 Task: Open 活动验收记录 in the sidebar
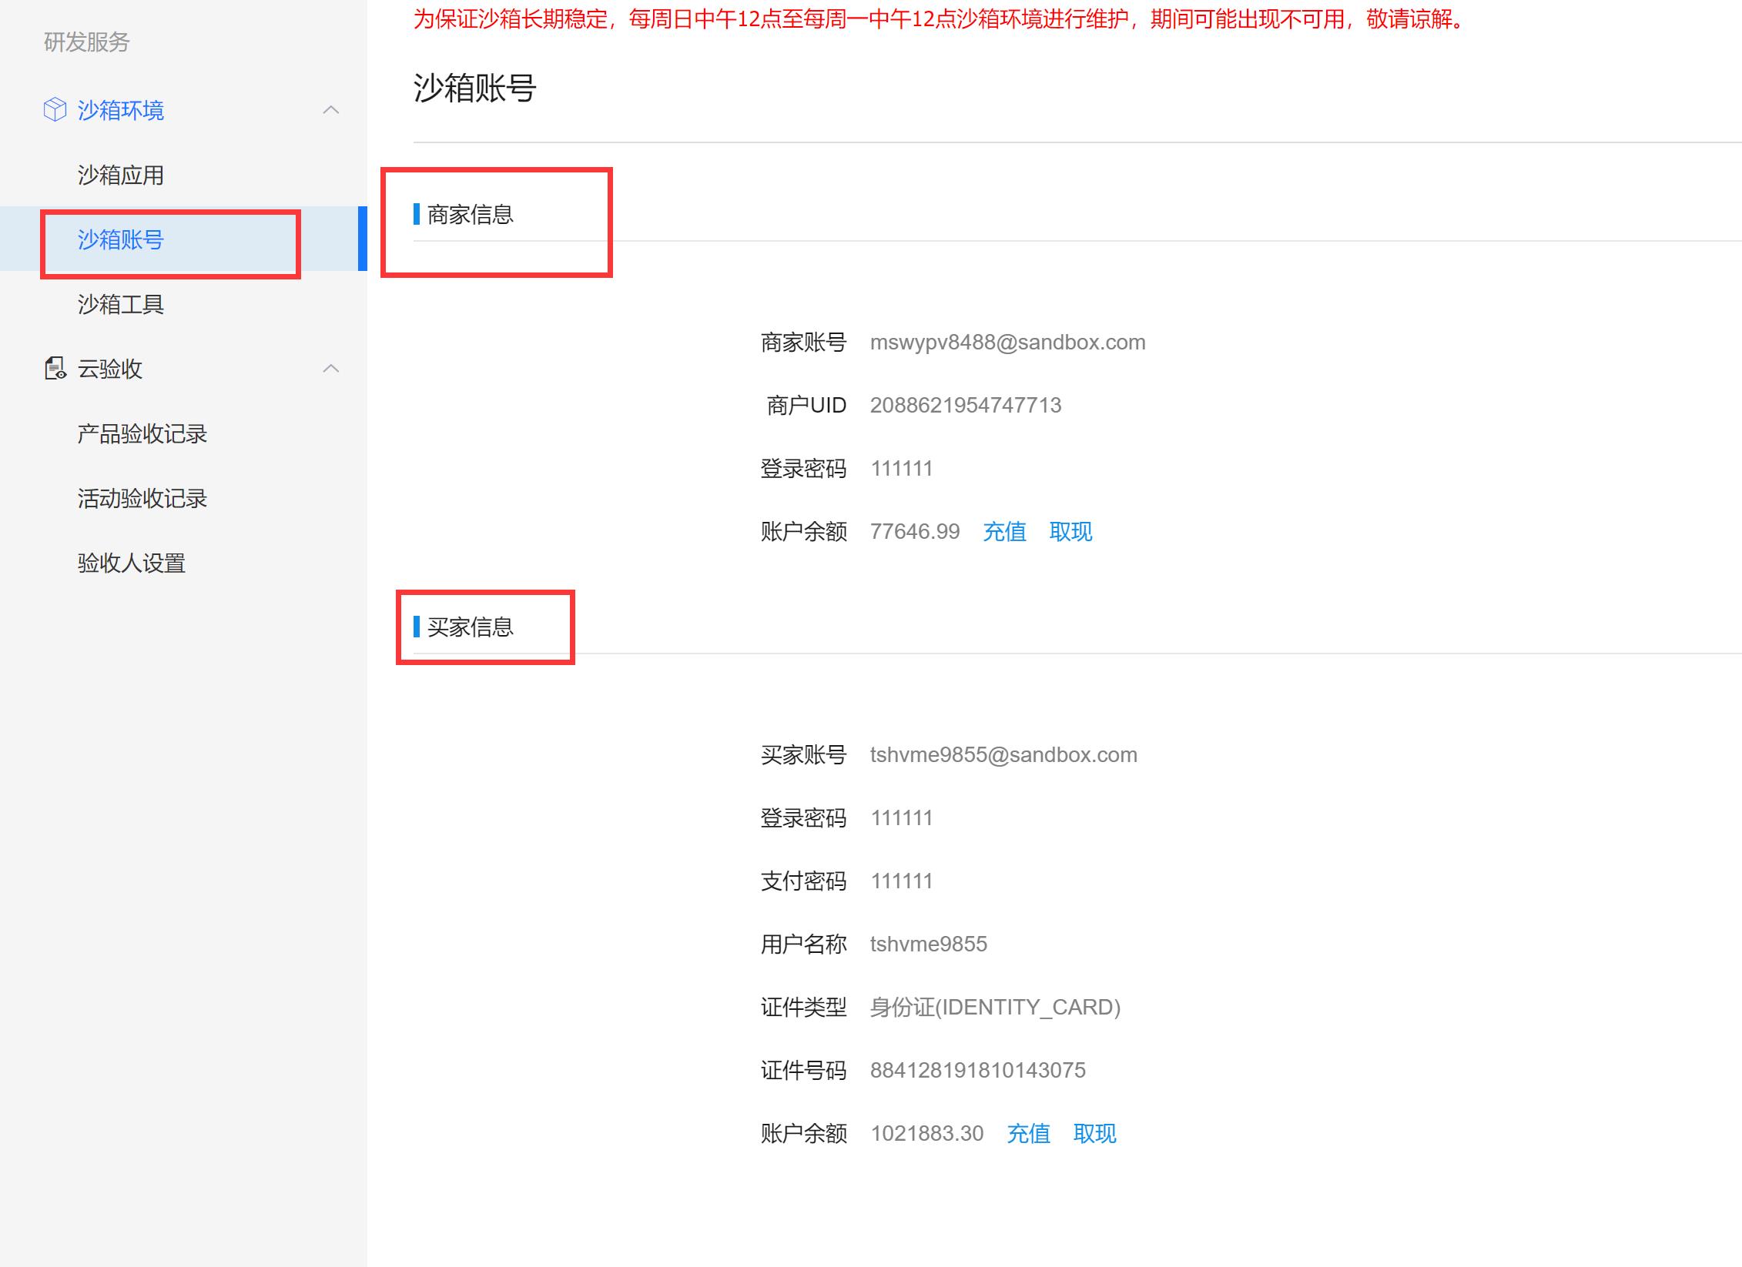click(x=142, y=499)
